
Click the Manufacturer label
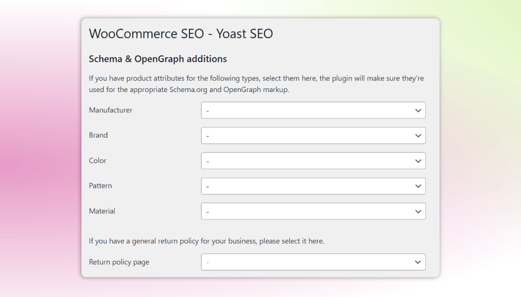[x=111, y=110]
